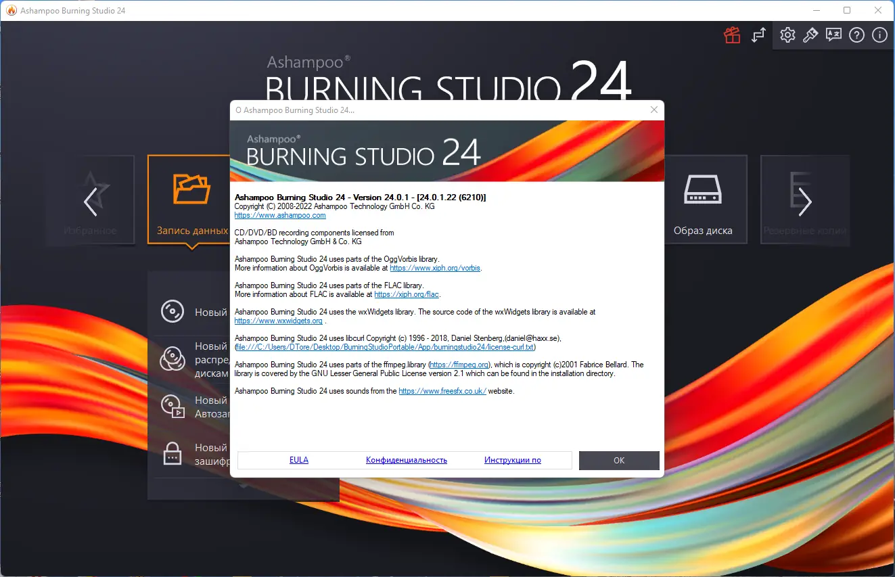The width and height of the screenshot is (895, 577).
Task: Open the help question mark icon
Action: click(856, 35)
